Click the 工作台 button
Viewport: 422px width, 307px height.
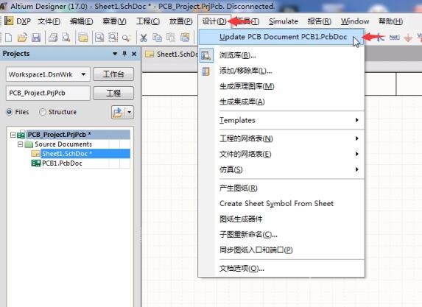click(113, 74)
